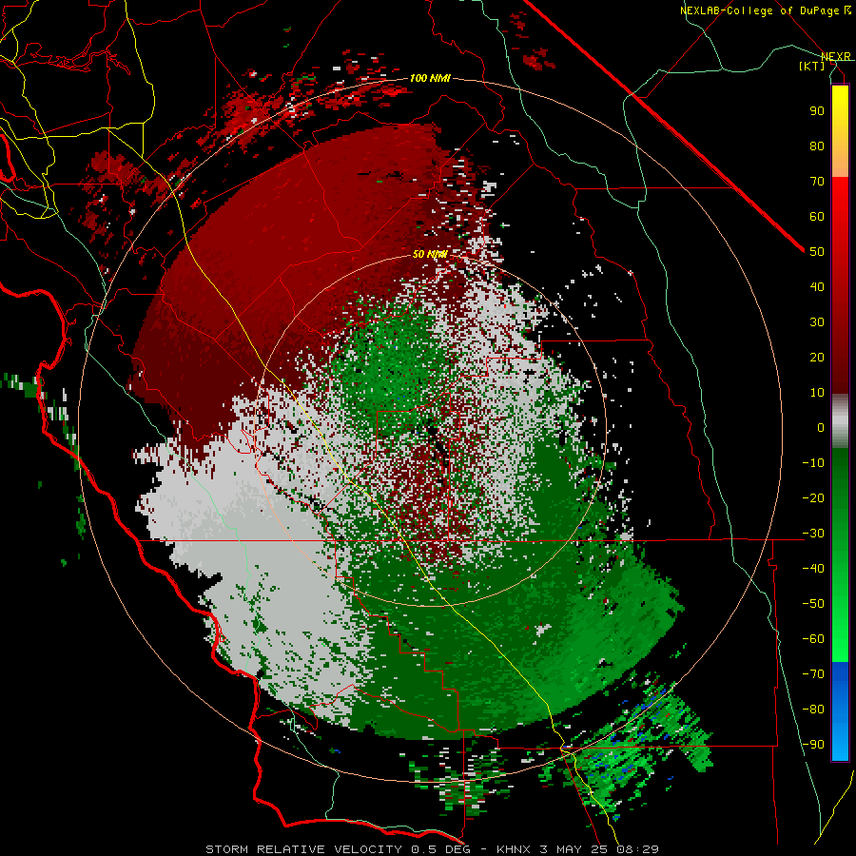
Task: Pick the yellow top segment of the color bar
Action: pyautogui.click(x=840, y=131)
